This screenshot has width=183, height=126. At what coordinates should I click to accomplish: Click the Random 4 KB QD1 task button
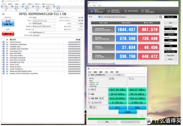pos(103,47)
